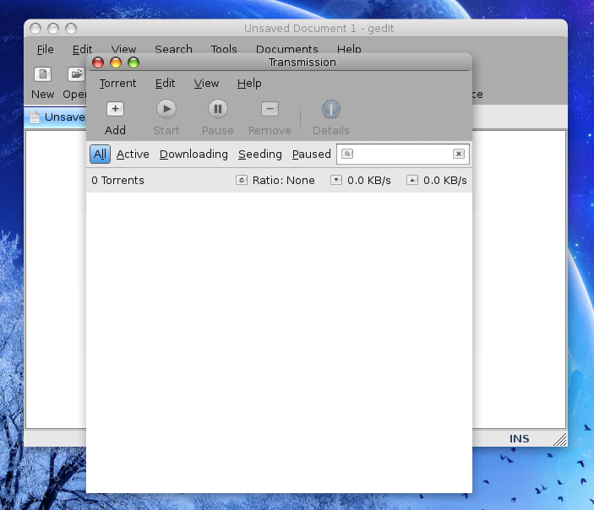Open upload speed arrow in status bar
This screenshot has height=510, width=594.
point(412,180)
